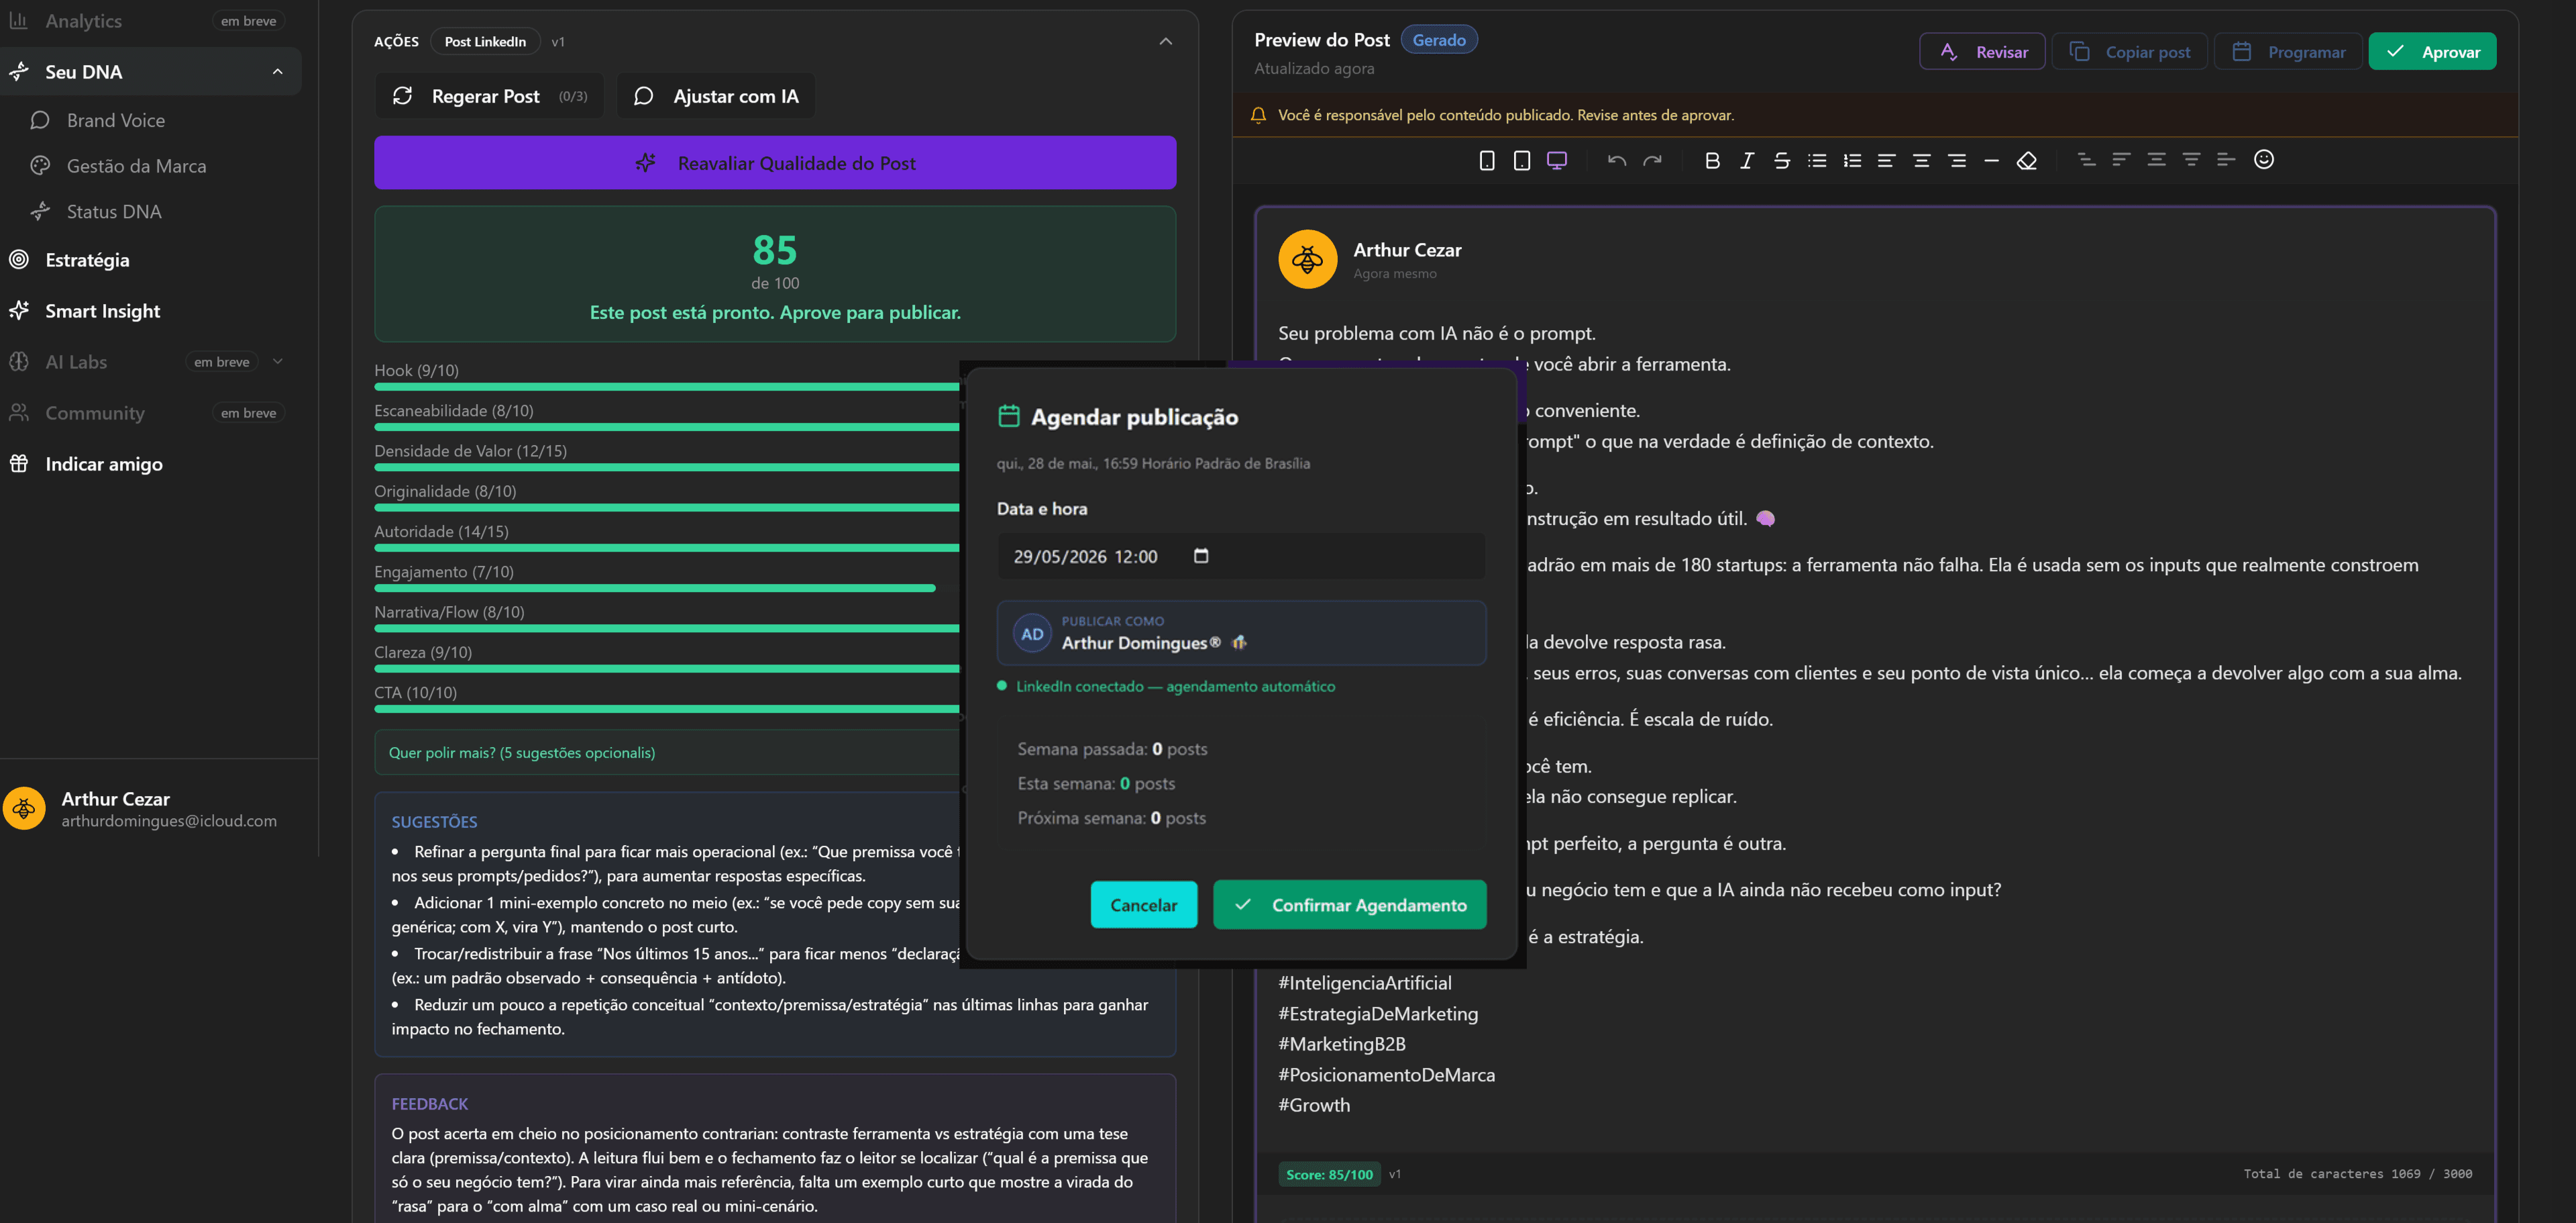Insert horizontal rule line
The image size is (2576, 1223).
click(x=1992, y=160)
